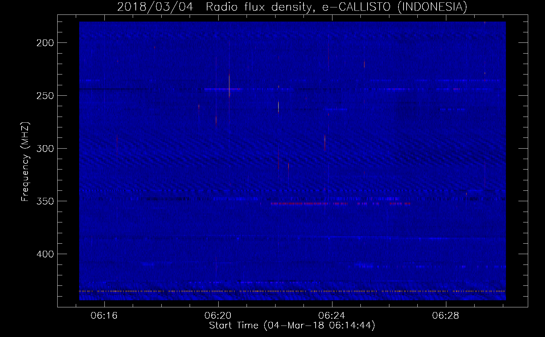The image size is (545, 337).
Task: Click "Radio flux density" in the title
Action: pyautogui.click(x=258, y=7)
